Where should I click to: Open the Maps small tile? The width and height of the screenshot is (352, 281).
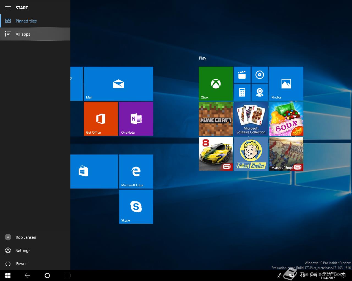pyautogui.click(x=260, y=92)
